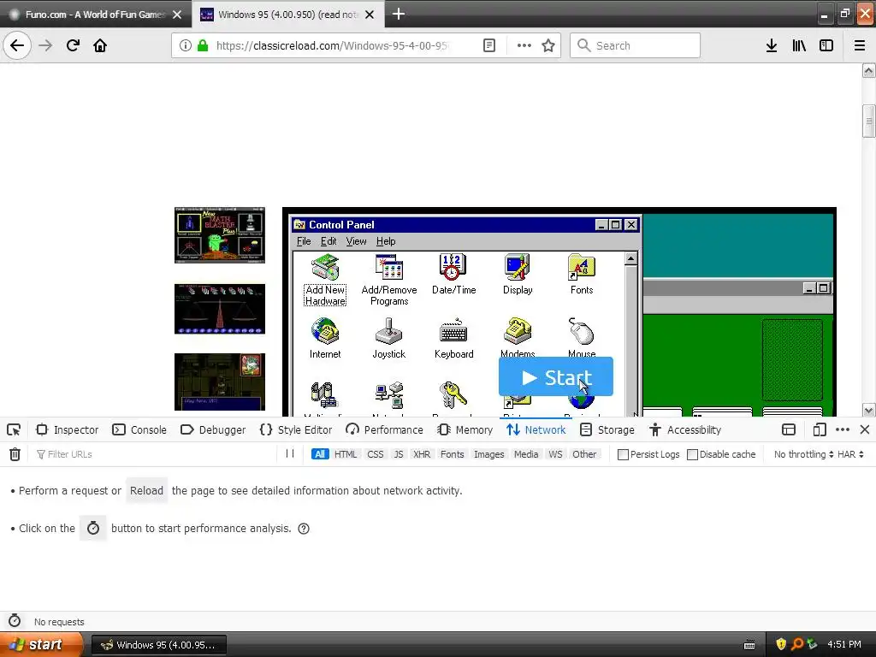The image size is (876, 657).
Task: Enable the Persist Logs checkbox
Action: click(x=623, y=454)
